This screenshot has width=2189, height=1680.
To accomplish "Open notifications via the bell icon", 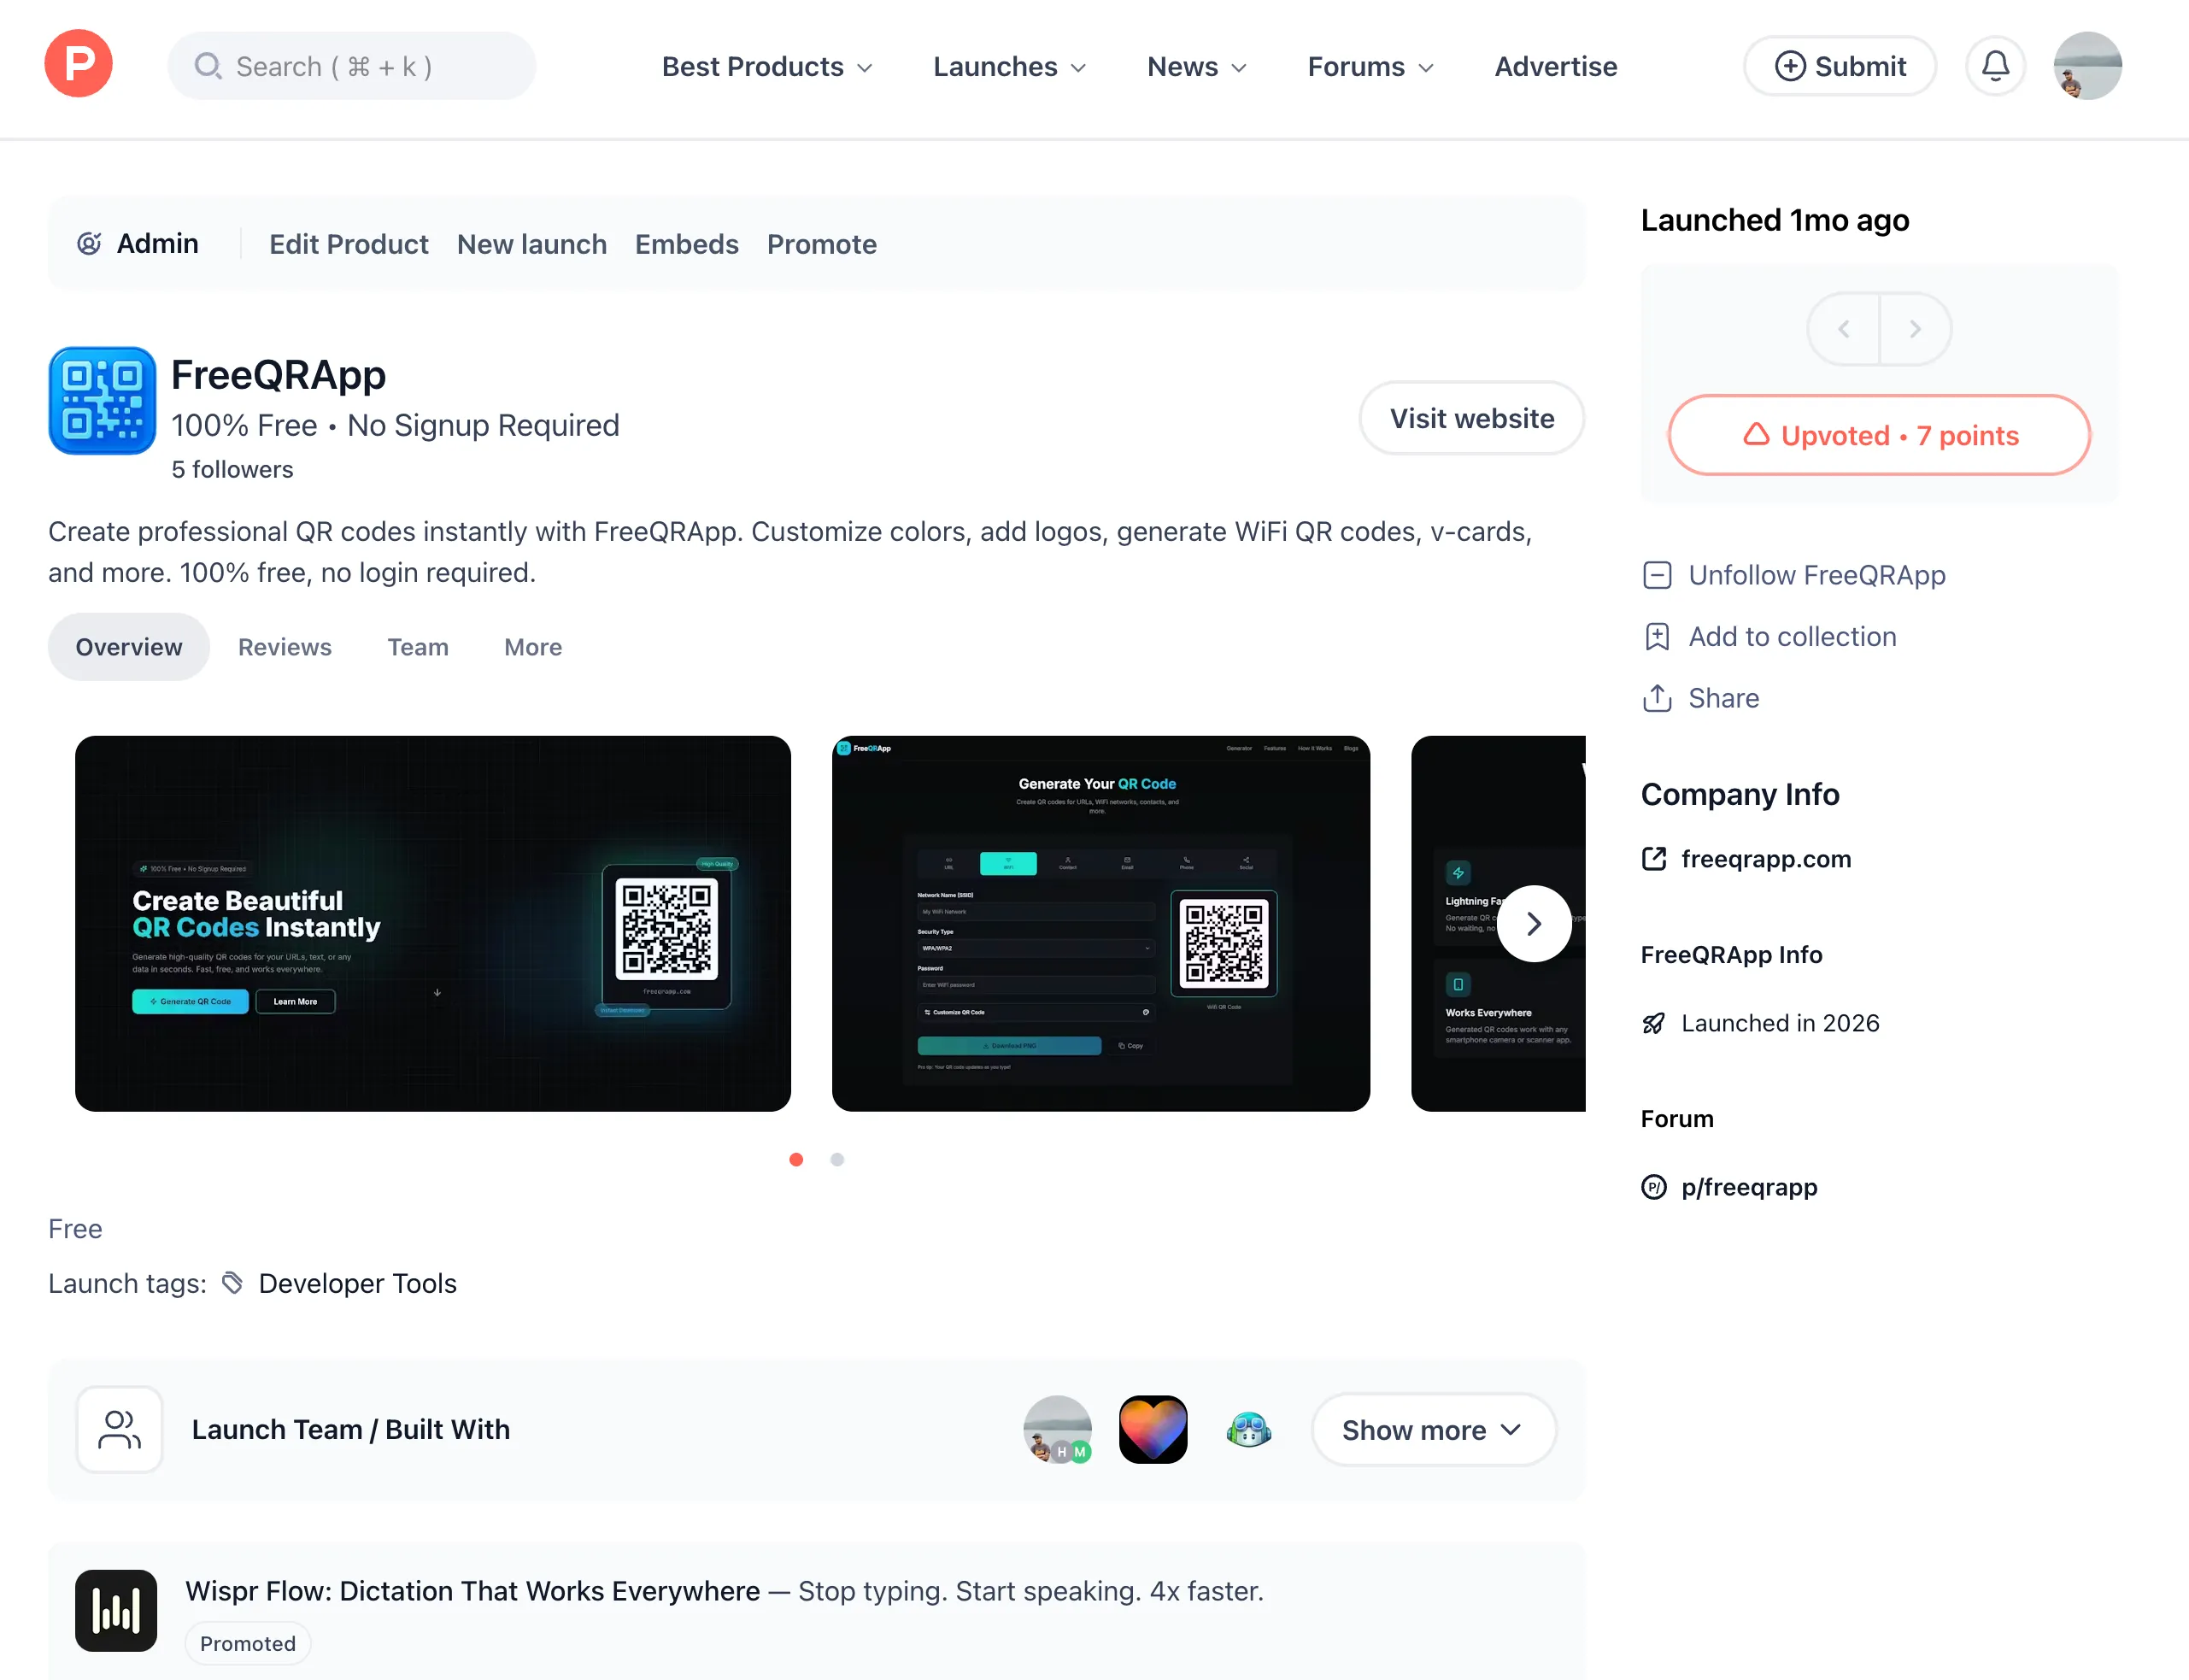I will tap(1994, 65).
